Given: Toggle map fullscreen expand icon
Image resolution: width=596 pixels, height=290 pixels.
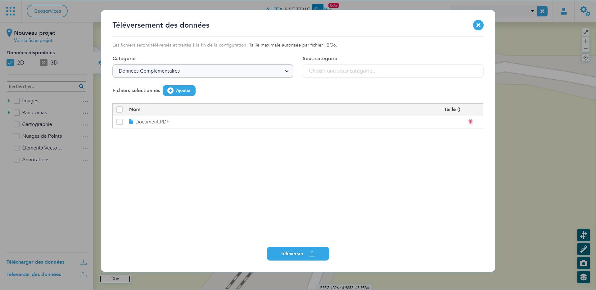Looking at the screenshot, I should point(585,32).
